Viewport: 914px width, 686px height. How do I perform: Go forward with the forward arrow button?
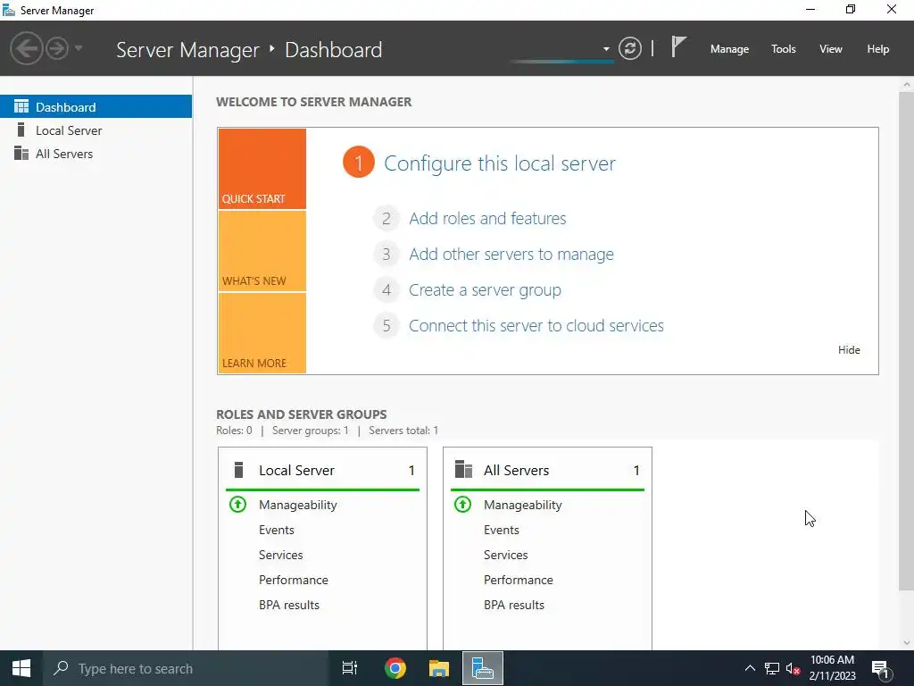click(x=57, y=48)
